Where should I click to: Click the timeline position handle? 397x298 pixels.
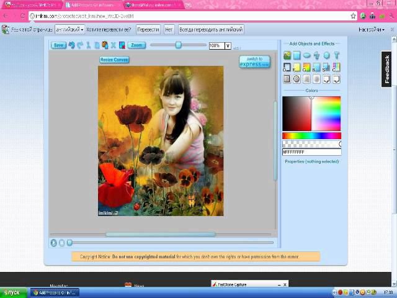[x=69, y=243]
